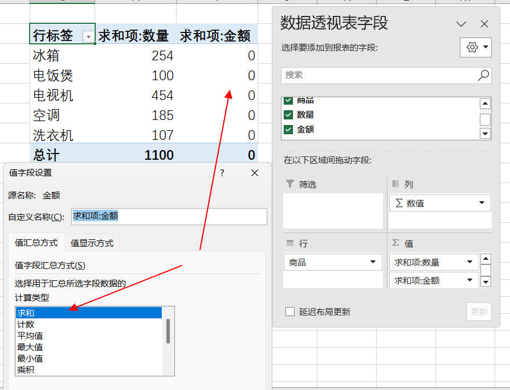This screenshot has height=390, width=510.
Task: Select 平均值 in the calculation type list
Action: (89, 335)
